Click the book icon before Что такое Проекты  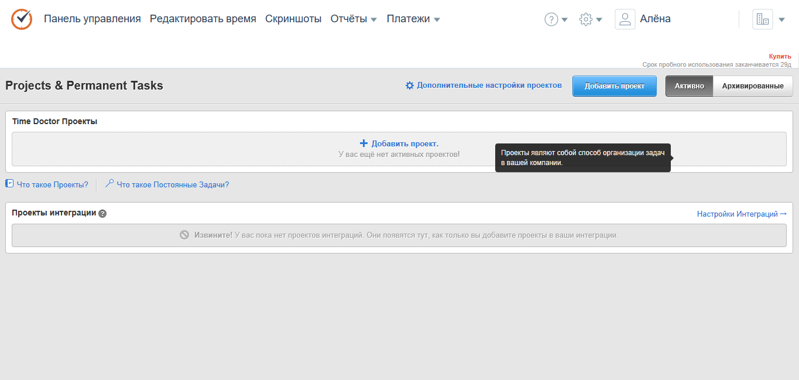pos(9,184)
